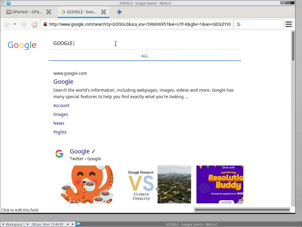Click the Google icon in toolbar search box
The image size is (302, 227).
[x=238, y=24]
